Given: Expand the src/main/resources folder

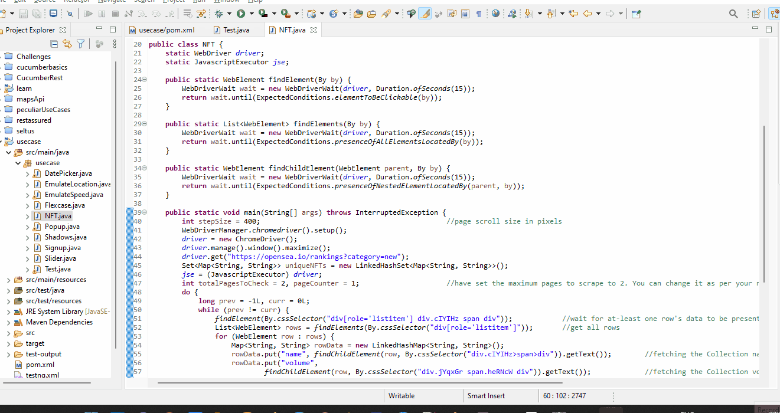Looking at the screenshot, I should 8,280.
